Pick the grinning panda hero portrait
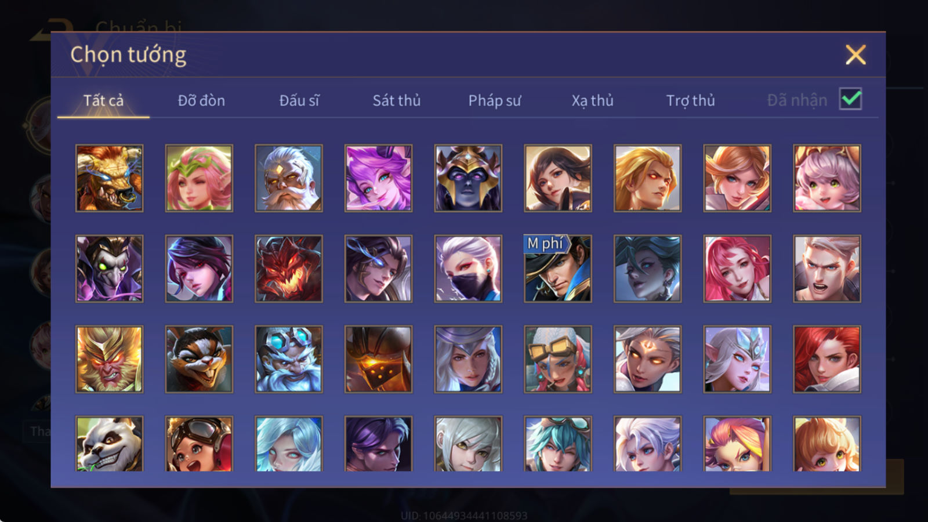928x522 pixels. click(109, 444)
